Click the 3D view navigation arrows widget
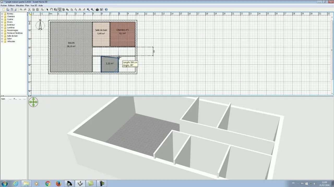Viewport: 334px width, 187px height. coord(33,102)
